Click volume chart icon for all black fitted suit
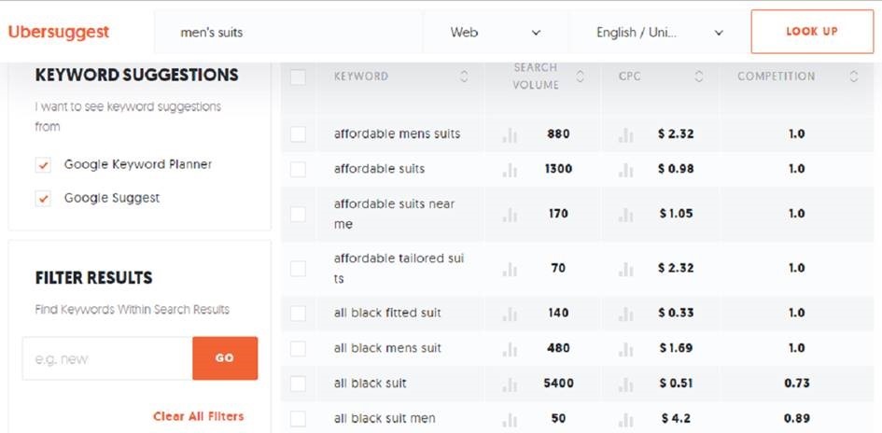Image resolution: width=882 pixels, height=433 pixels. click(510, 314)
